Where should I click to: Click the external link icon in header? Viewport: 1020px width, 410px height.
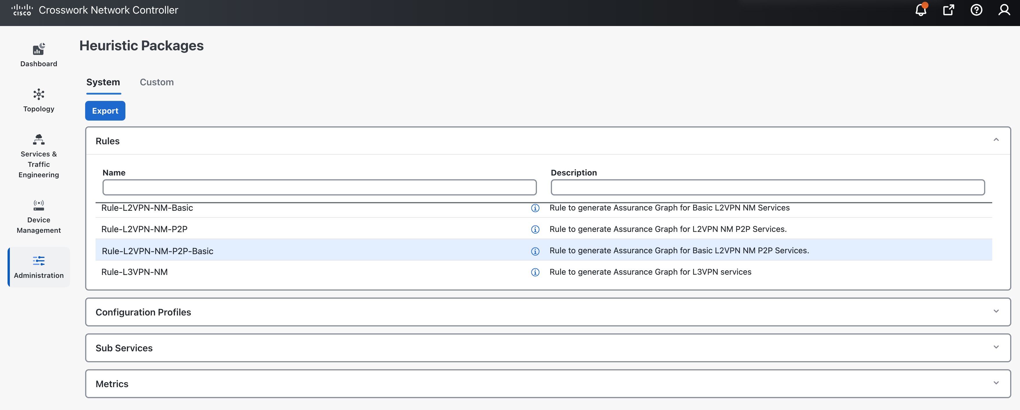click(948, 10)
